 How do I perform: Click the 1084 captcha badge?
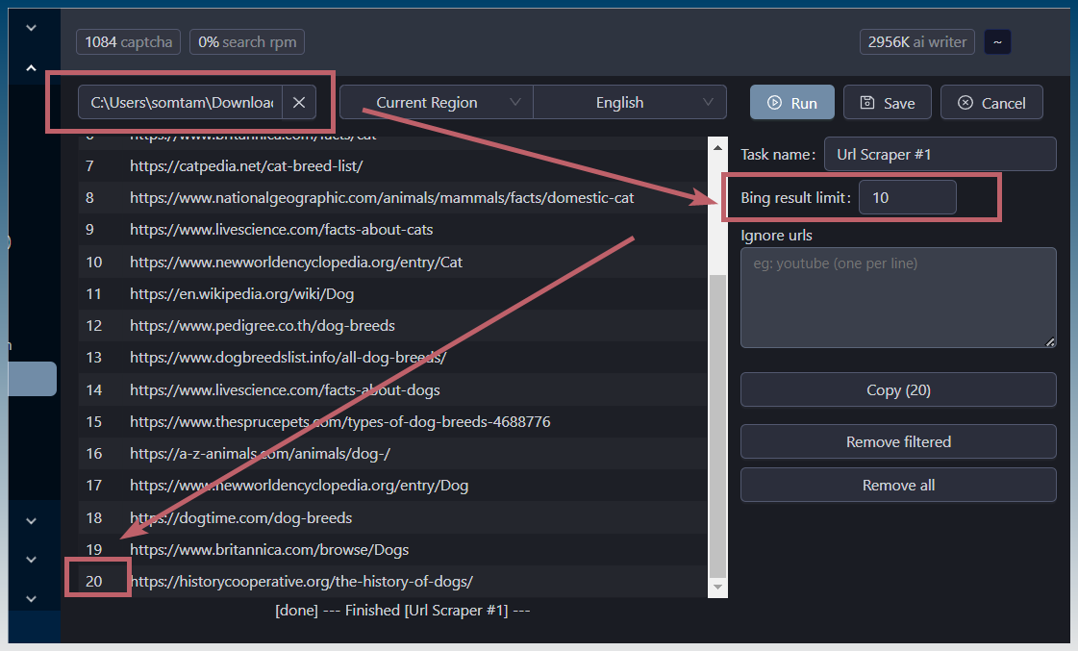pos(128,41)
